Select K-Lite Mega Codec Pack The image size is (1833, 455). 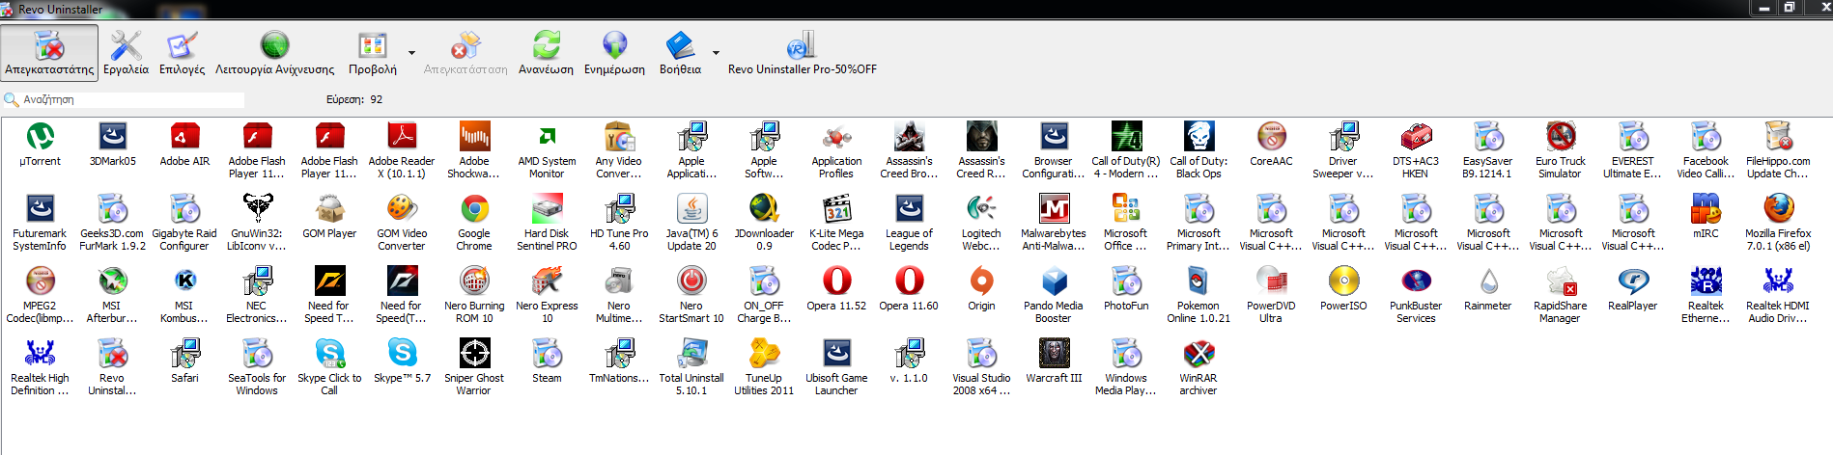(836, 209)
